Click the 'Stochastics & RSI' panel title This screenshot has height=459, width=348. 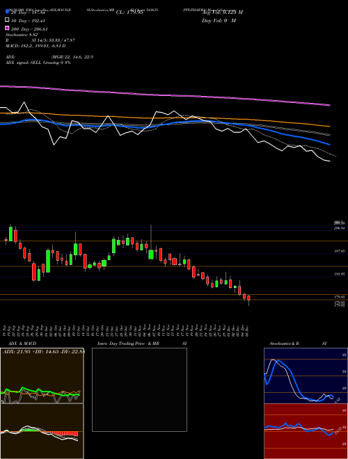298,344
